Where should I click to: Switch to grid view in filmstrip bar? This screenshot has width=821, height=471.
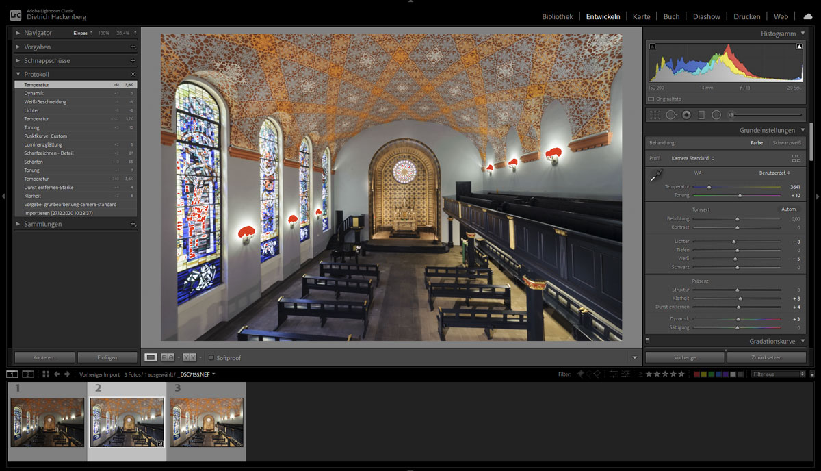(x=46, y=374)
